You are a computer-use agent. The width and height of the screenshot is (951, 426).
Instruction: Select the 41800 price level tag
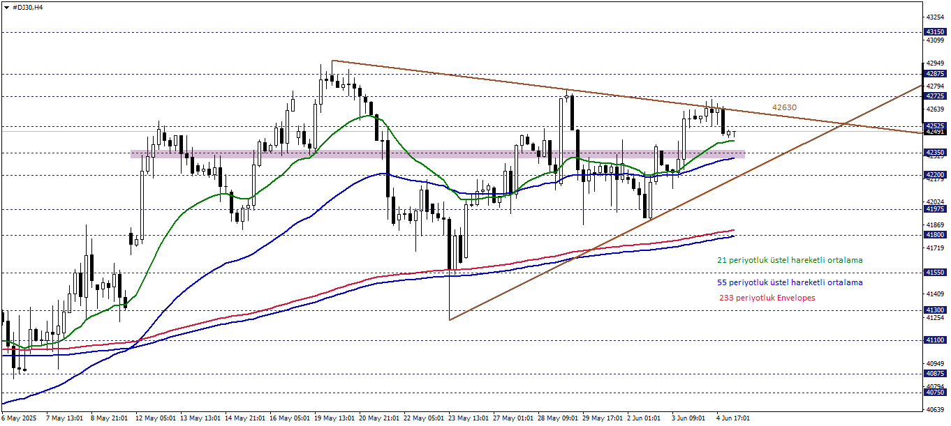[935, 235]
